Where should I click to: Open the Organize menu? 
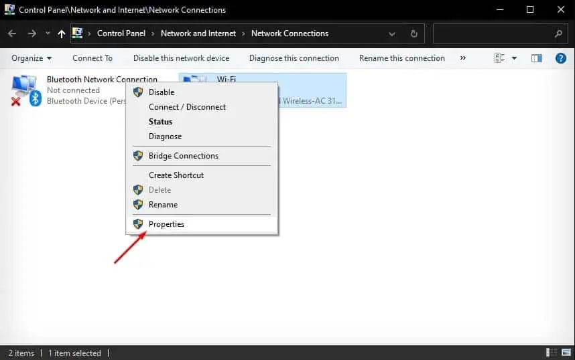[31, 58]
